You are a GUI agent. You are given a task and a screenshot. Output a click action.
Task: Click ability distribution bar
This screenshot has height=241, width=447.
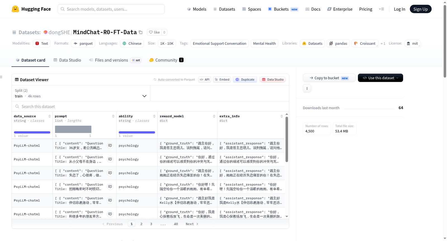[137, 132]
